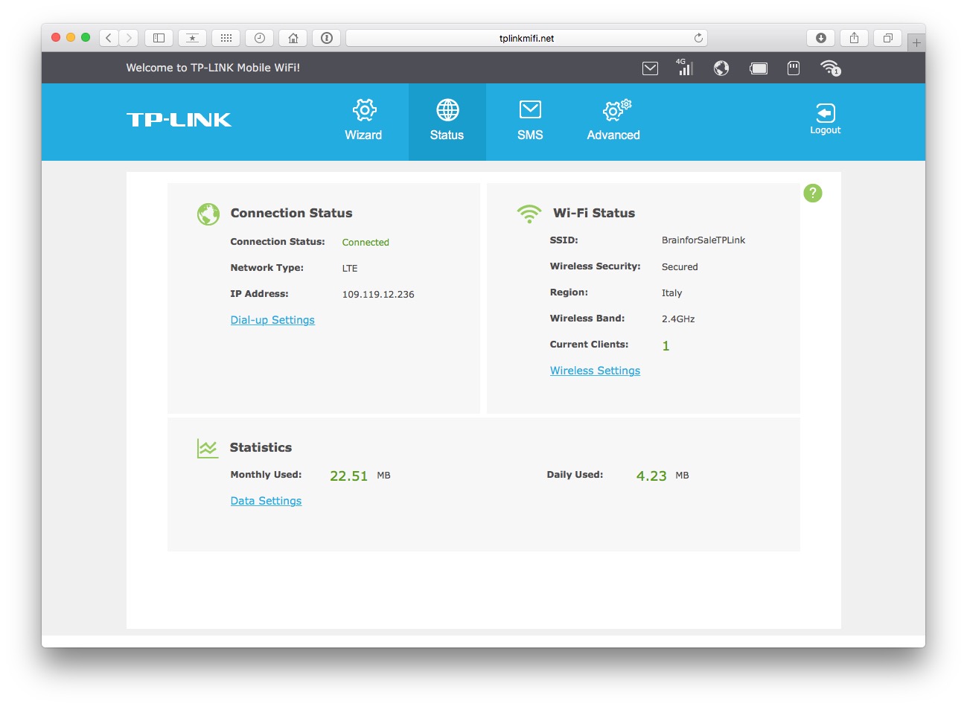Screen dimensions: 967x707
Task: Click the globe internet status icon in top bar
Action: [721, 68]
